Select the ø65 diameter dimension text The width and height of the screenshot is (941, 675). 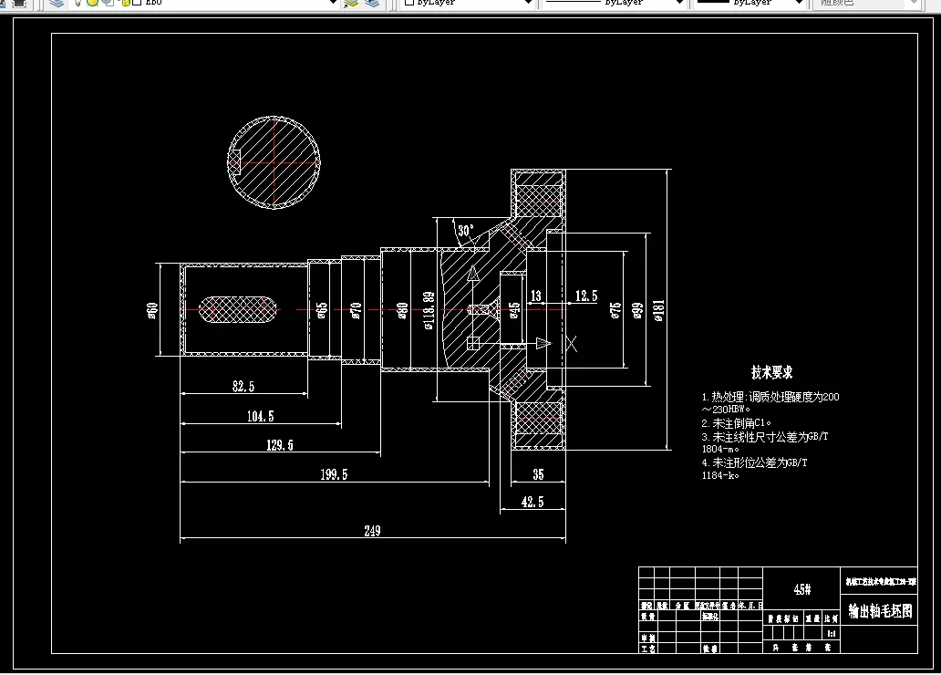[x=322, y=310]
